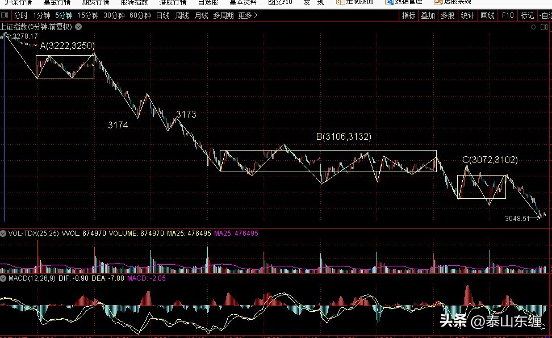This screenshot has width=552, height=338.
Task: Open the F10 info button in chart toolbar
Action: tap(508, 15)
